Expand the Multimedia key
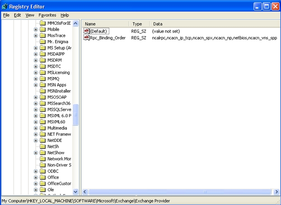Image resolution: width=281 pixels, height=205 pixels. click(x=36, y=128)
